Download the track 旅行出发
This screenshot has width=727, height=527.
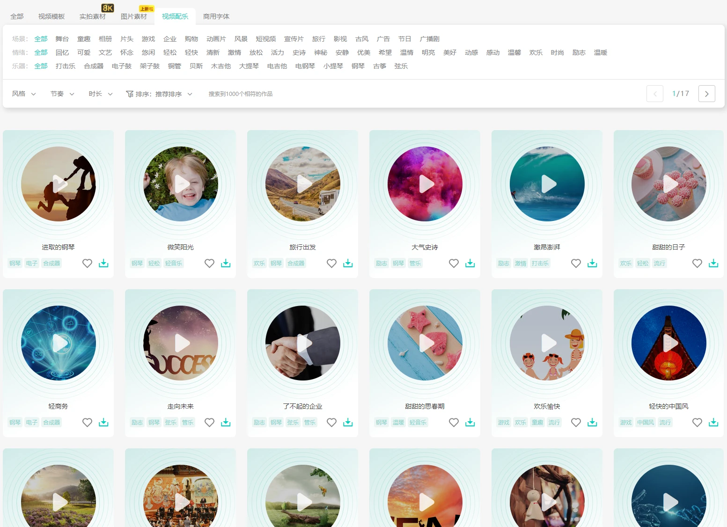[x=348, y=263]
